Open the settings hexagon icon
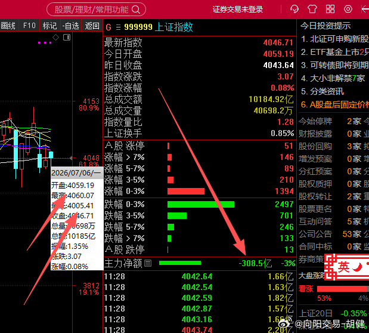 [x=348, y=9]
